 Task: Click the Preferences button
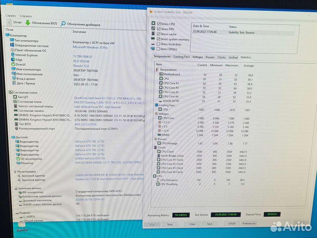click(249, 223)
